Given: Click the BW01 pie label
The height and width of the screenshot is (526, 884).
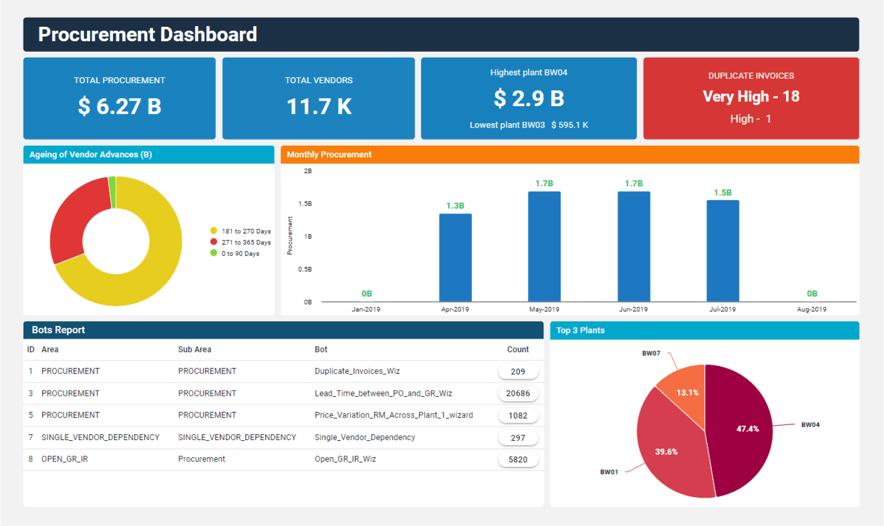Looking at the screenshot, I should point(609,472).
